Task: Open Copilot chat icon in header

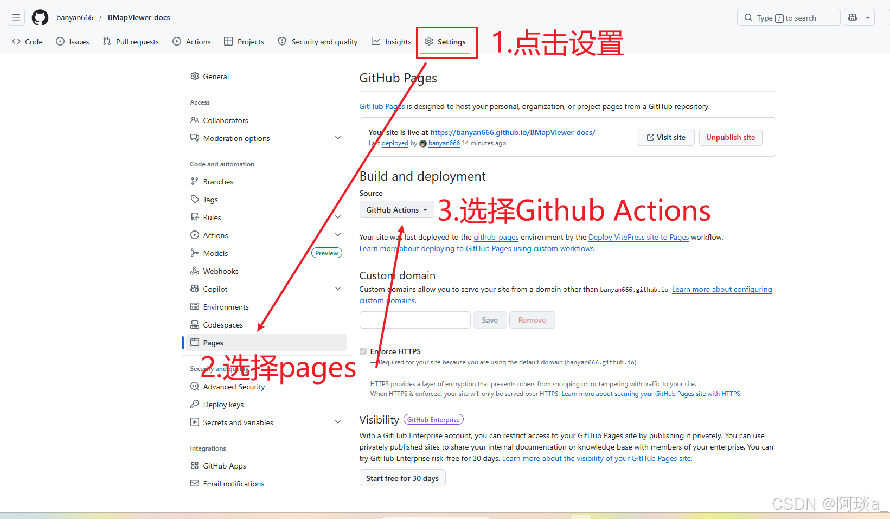Action: coord(853,17)
